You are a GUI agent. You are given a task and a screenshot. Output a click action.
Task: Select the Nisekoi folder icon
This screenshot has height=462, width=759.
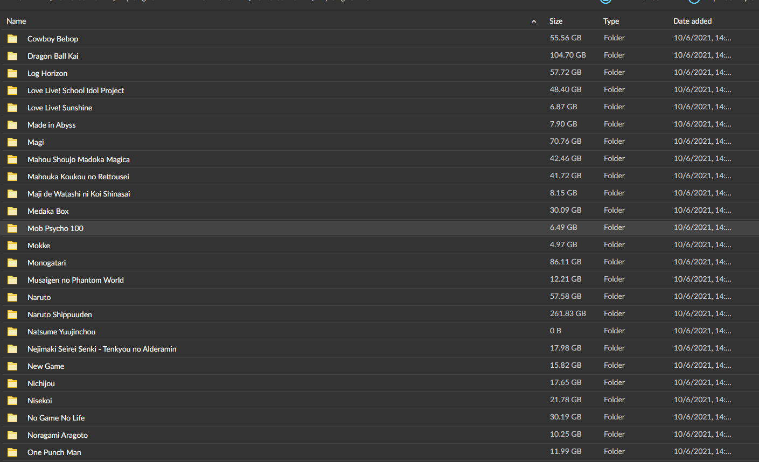point(12,401)
